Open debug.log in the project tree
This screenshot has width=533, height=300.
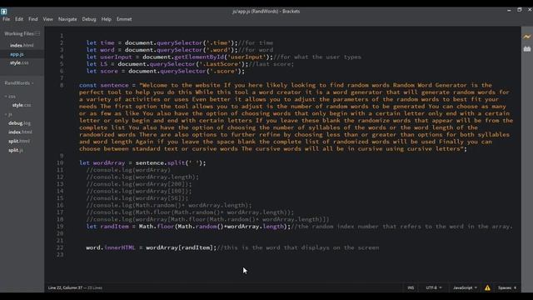[x=19, y=123]
